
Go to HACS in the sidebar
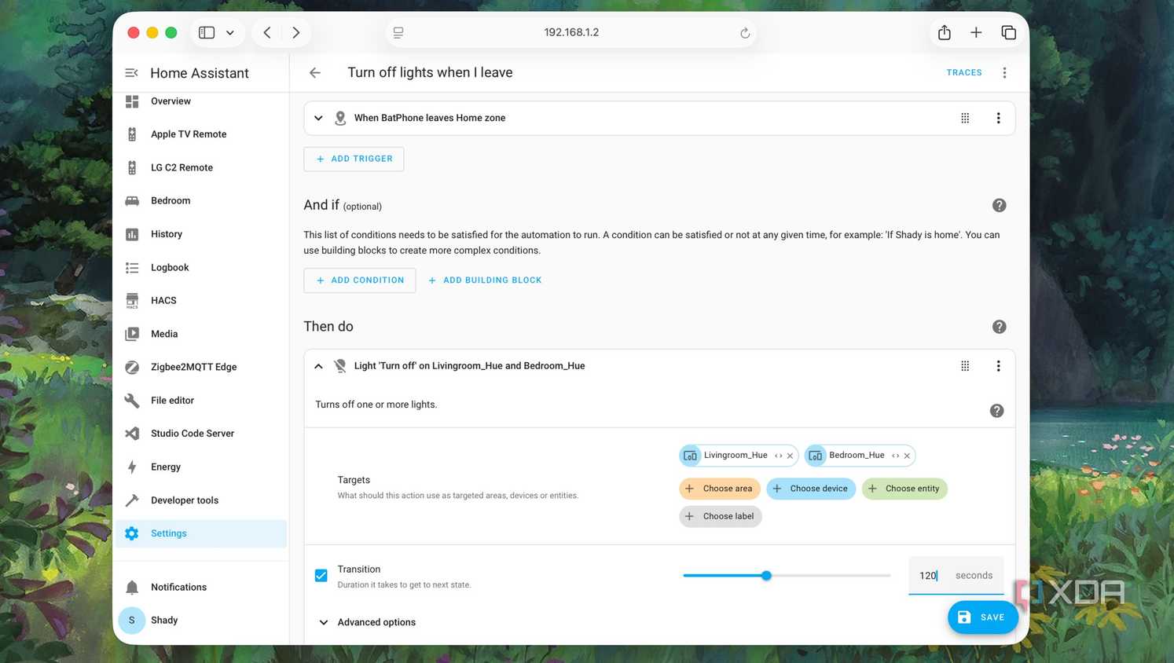pyautogui.click(x=201, y=301)
